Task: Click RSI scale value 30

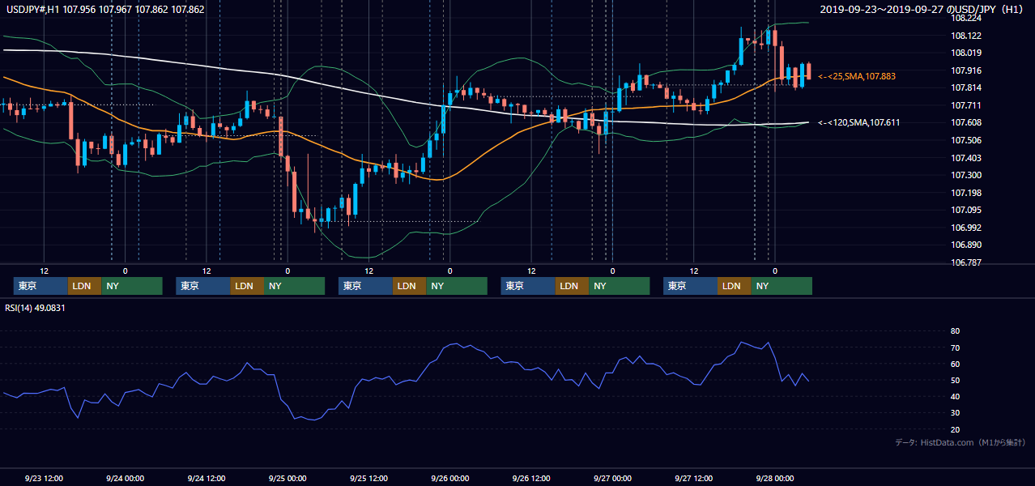Action: coord(955,412)
